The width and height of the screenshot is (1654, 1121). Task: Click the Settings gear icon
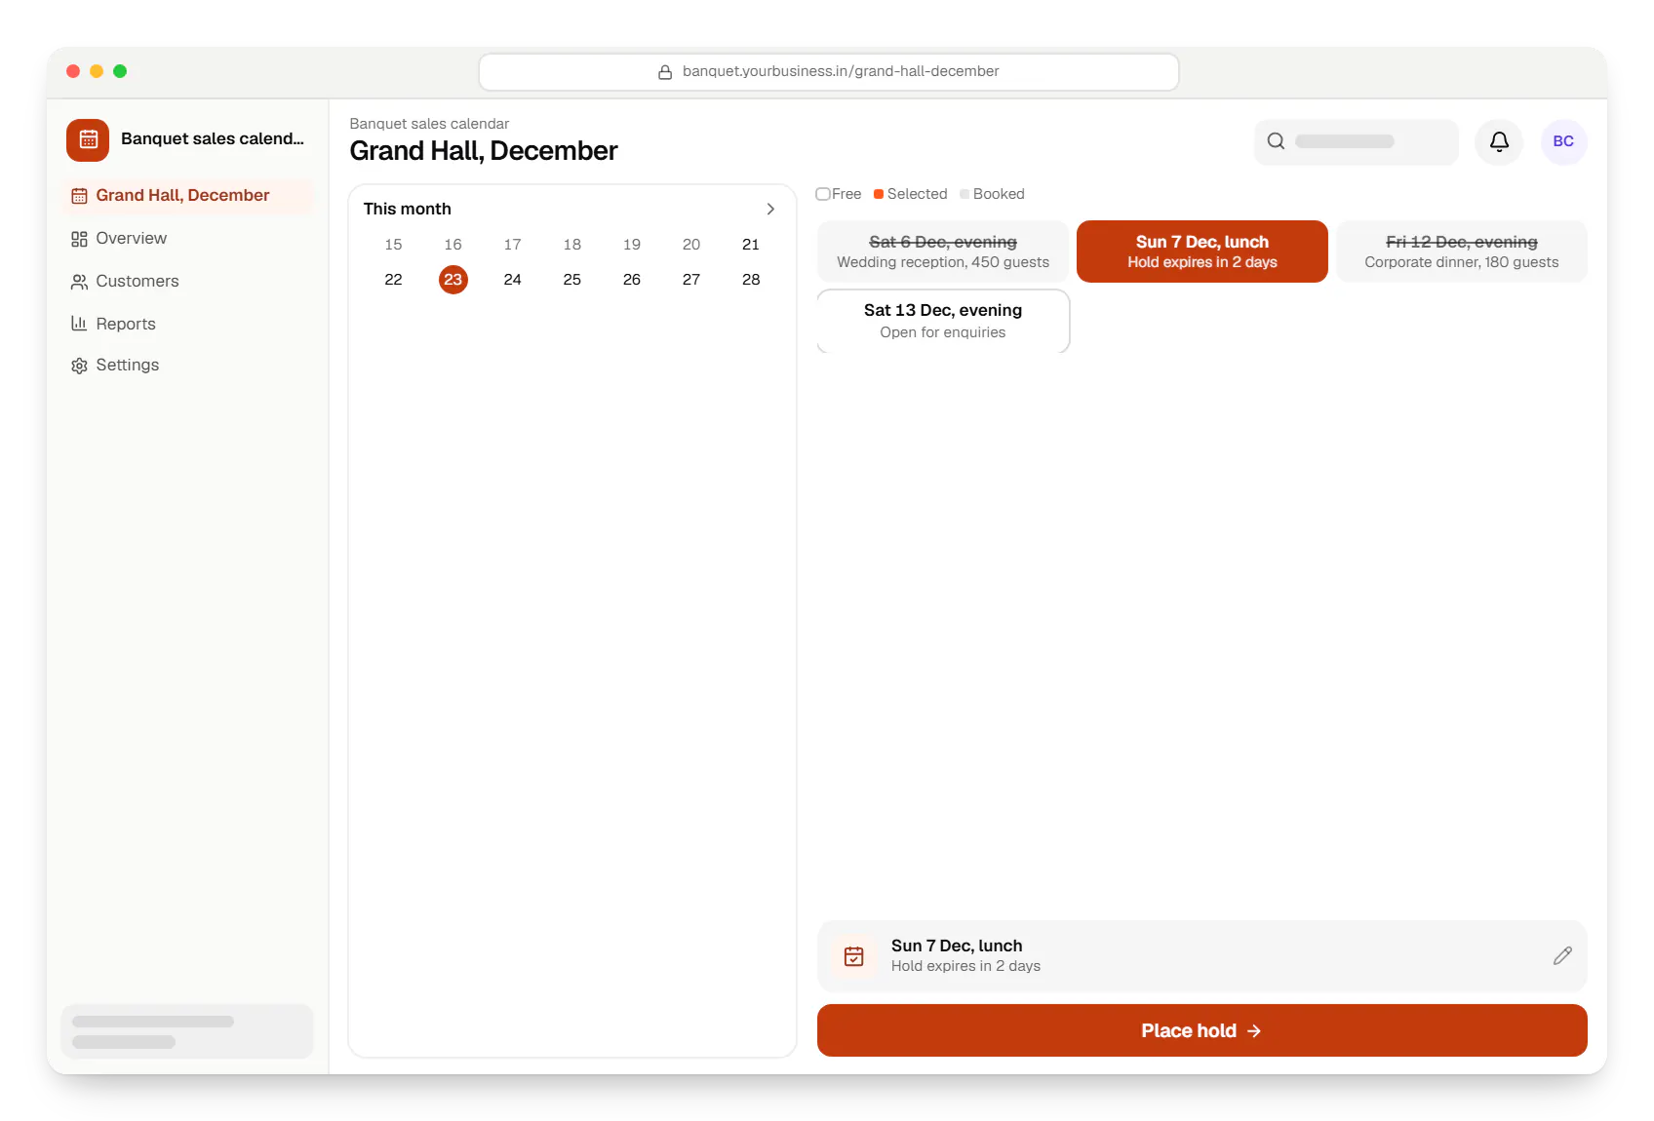(79, 366)
